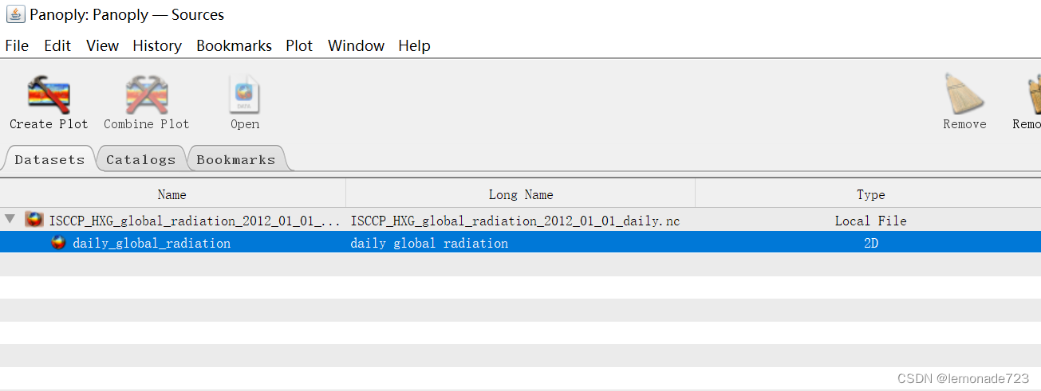Open the File menu
The width and height of the screenshot is (1041, 391).
(x=17, y=45)
